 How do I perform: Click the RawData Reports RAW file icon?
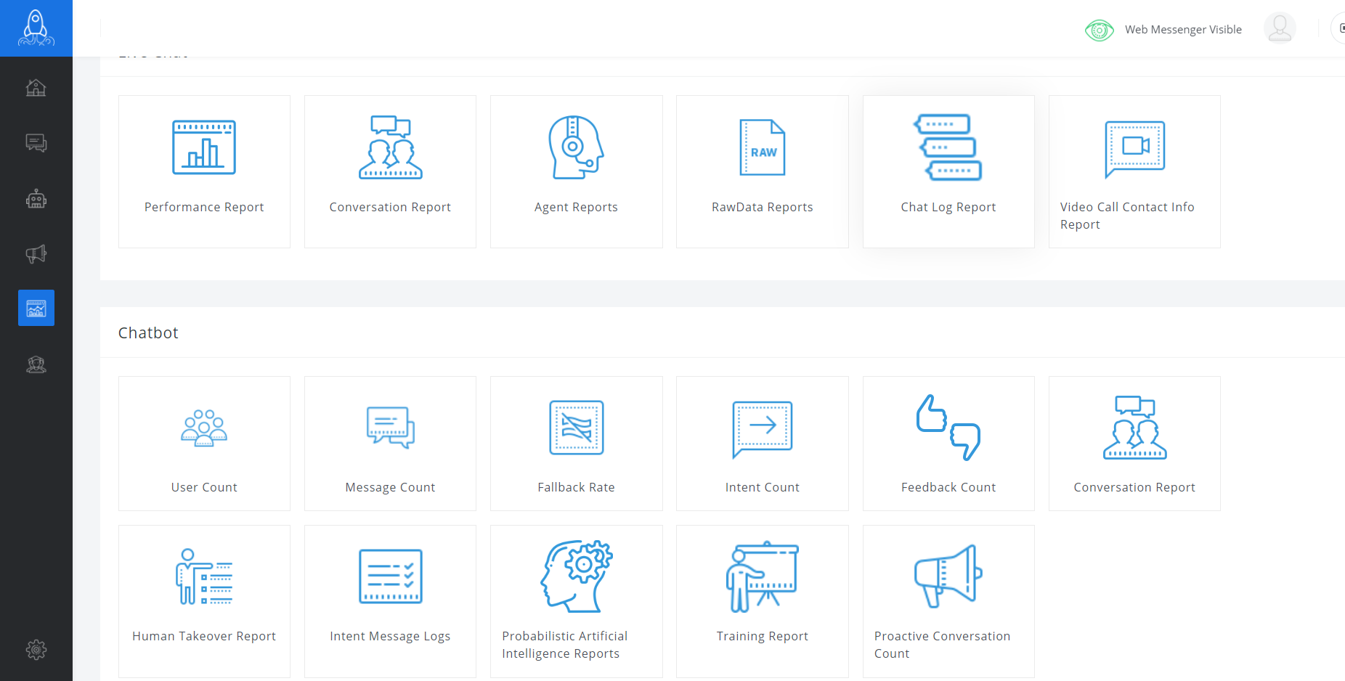[763, 147]
